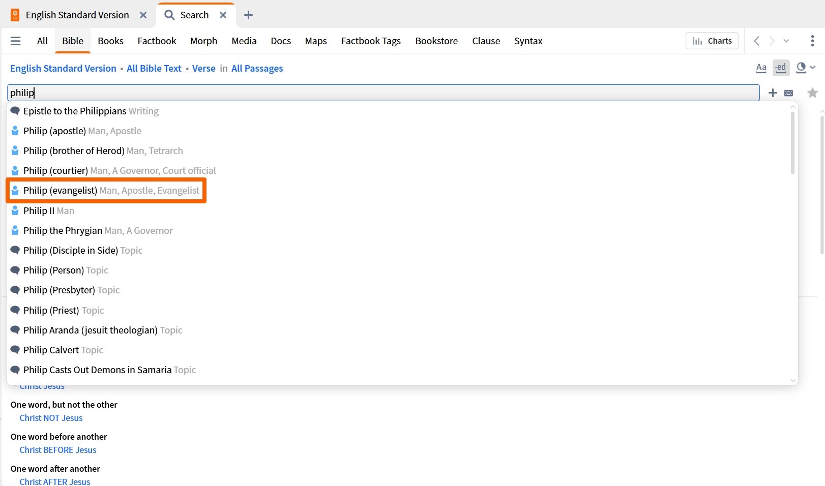Favorite this search with the star icon
This screenshot has width=825, height=486.
[812, 93]
